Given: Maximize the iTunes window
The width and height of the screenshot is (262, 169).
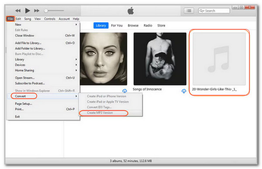Looking at the screenshot, I should click(241, 7).
